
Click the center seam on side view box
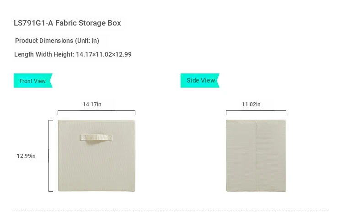(x=256, y=156)
